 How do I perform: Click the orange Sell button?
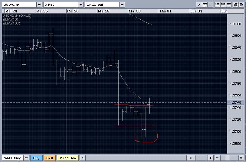coord(50,158)
